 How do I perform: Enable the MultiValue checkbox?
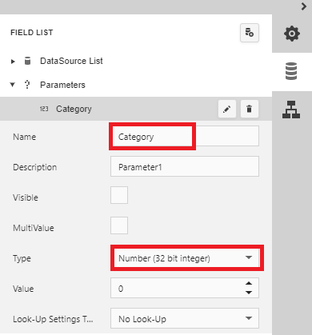point(119,225)
